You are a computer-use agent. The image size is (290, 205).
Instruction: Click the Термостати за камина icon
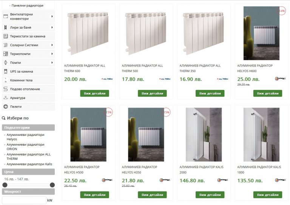pos(6,36)
